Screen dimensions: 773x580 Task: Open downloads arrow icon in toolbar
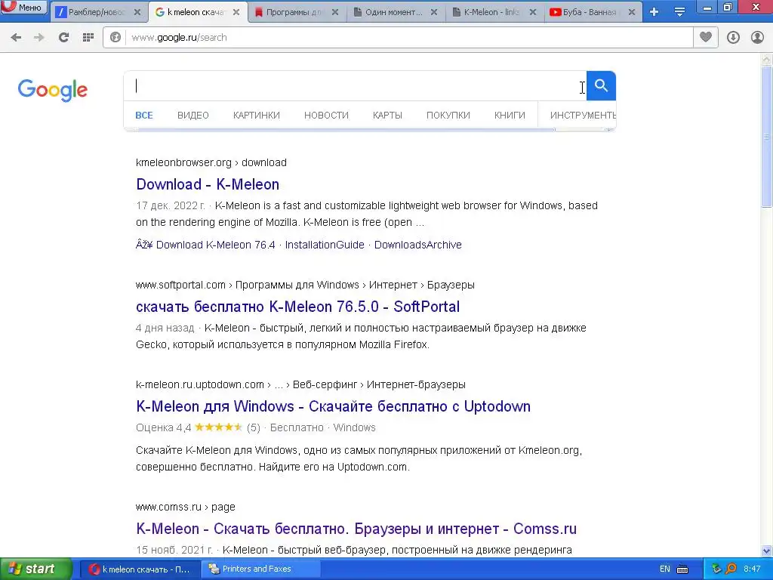coord(733,38)
